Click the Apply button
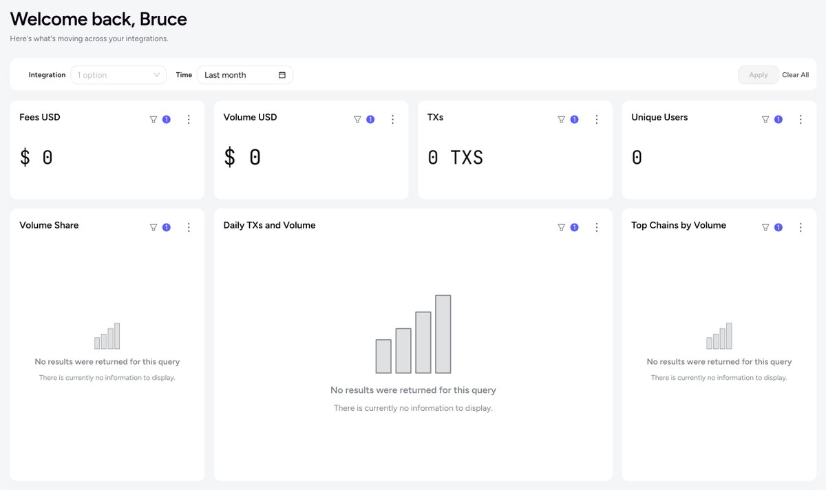Viewport: 826px width, 490px height. pos(759,75)
